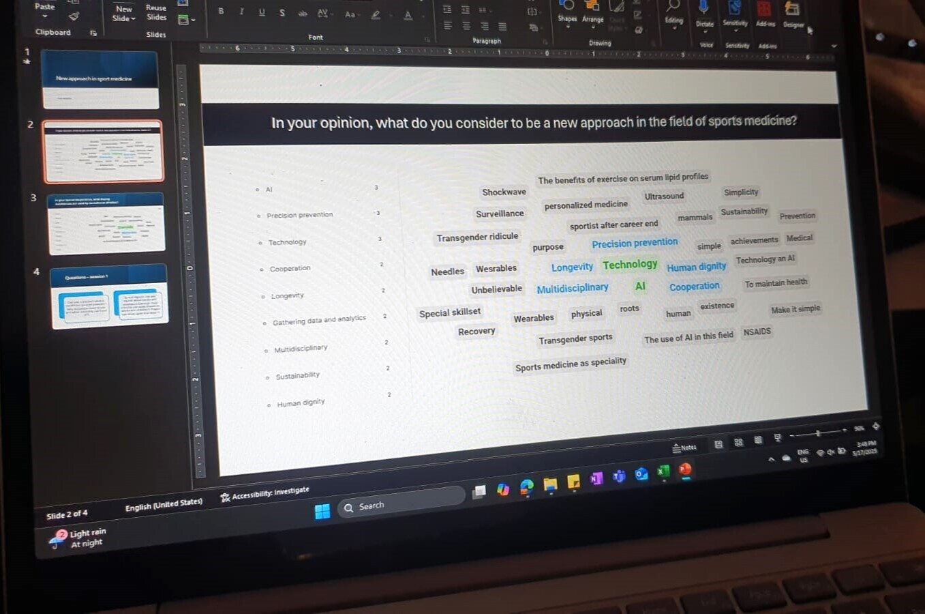Toggle Italic formatting in Font group
This screenshot has width=925, height=614.
coord(241,12)
